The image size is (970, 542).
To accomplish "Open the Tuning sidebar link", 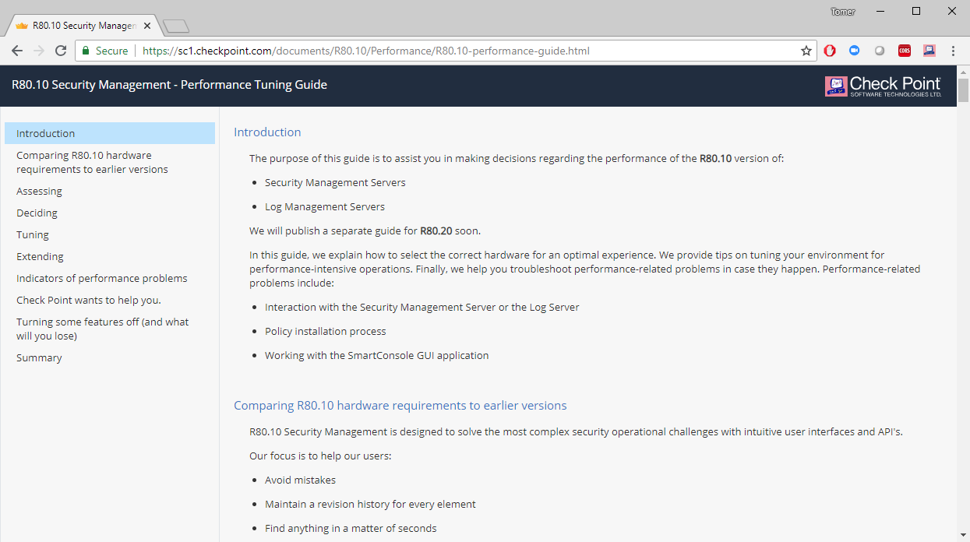I will click(x=33, y=234).
